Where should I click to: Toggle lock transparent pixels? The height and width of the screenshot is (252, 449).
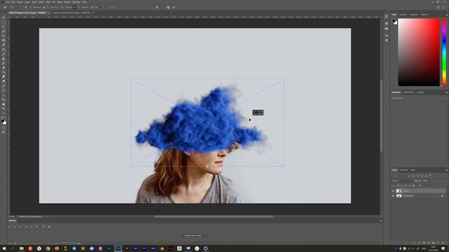tap(398, 185)
